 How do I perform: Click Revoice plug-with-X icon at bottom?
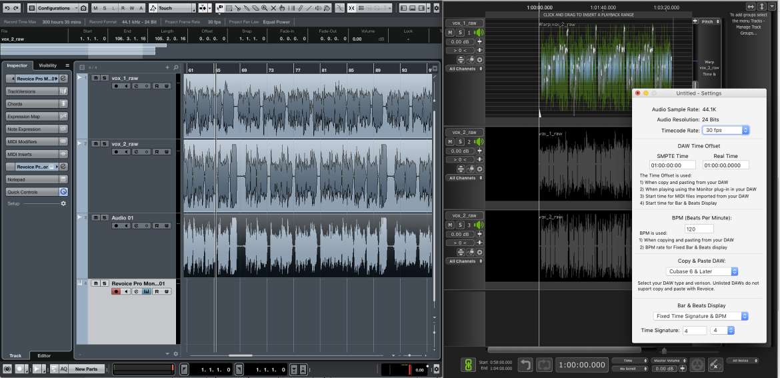click(x=716, y=365)
